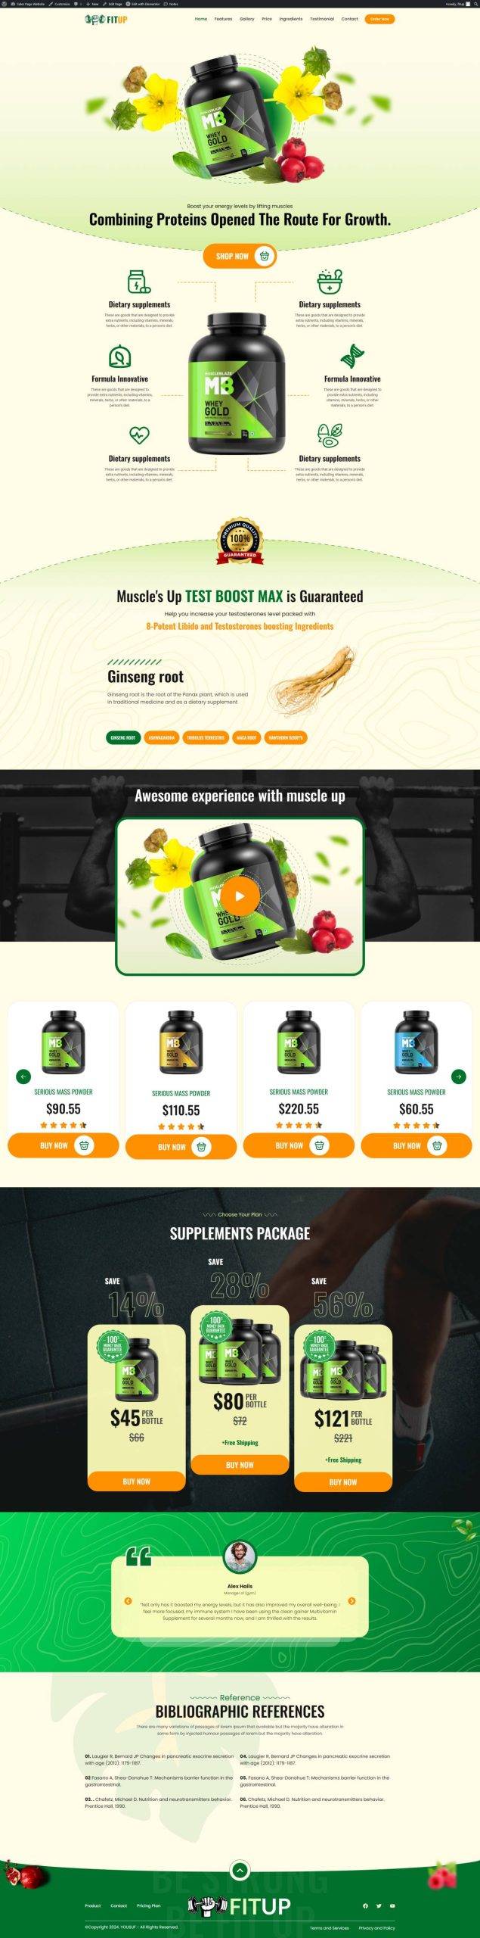
Task: Select the Maca Root ingredient tab
Action: 246,737
